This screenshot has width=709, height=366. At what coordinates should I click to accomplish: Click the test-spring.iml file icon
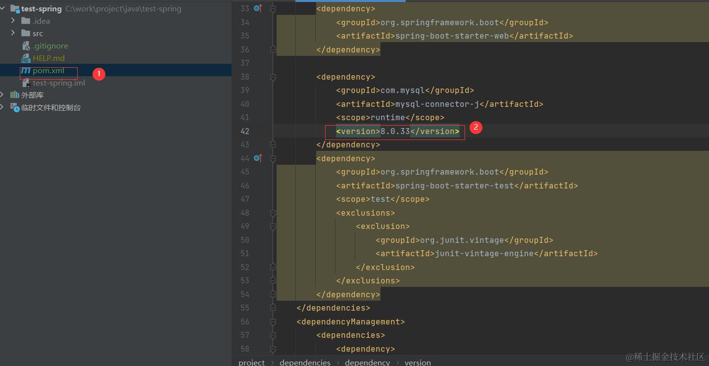point(26,83)
